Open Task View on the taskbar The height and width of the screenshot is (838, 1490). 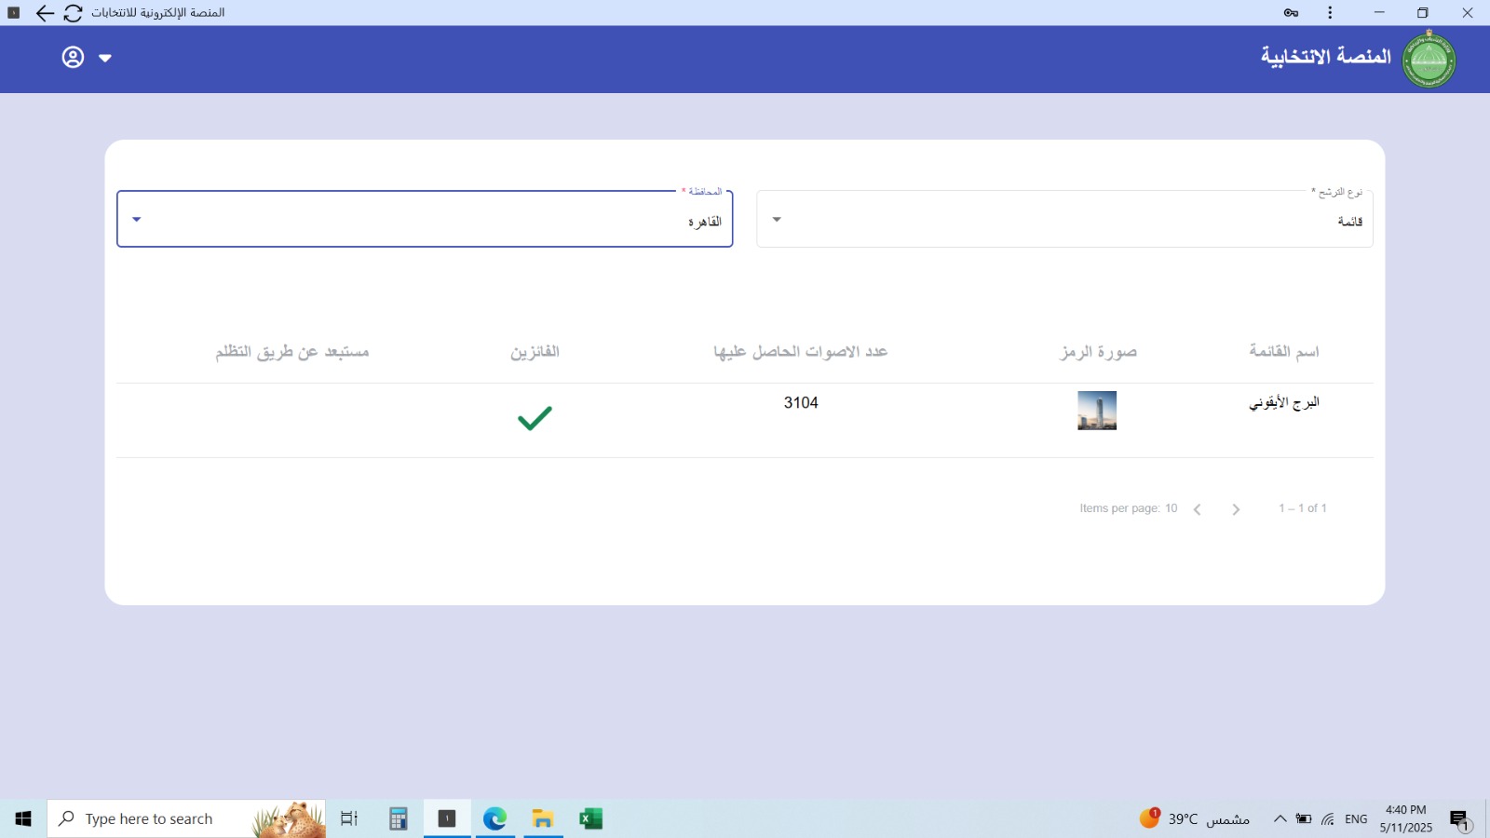coord(349,818)
